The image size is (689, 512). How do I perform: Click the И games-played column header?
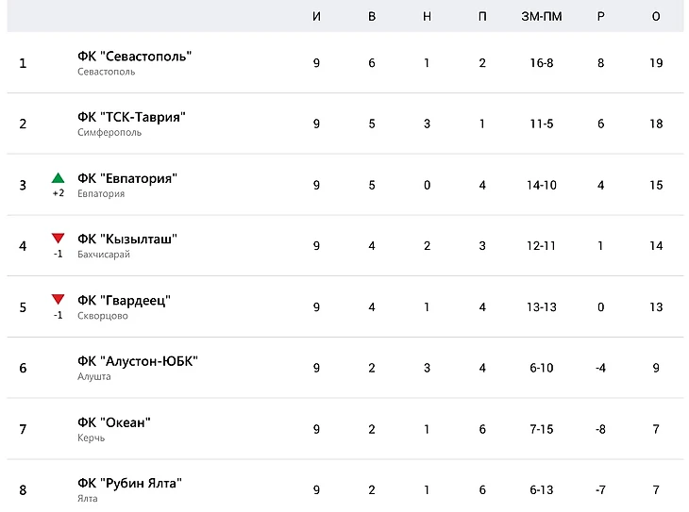pyautogui.click(x=317, y=17)
